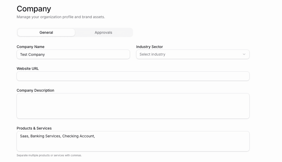Click the empty area below the products text

pos(133,145)
